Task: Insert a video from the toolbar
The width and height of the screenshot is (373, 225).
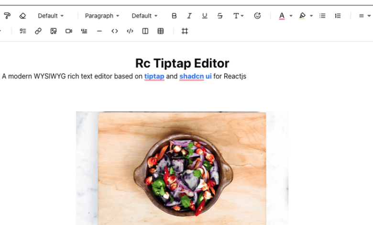Action: [x=69, y=31]
